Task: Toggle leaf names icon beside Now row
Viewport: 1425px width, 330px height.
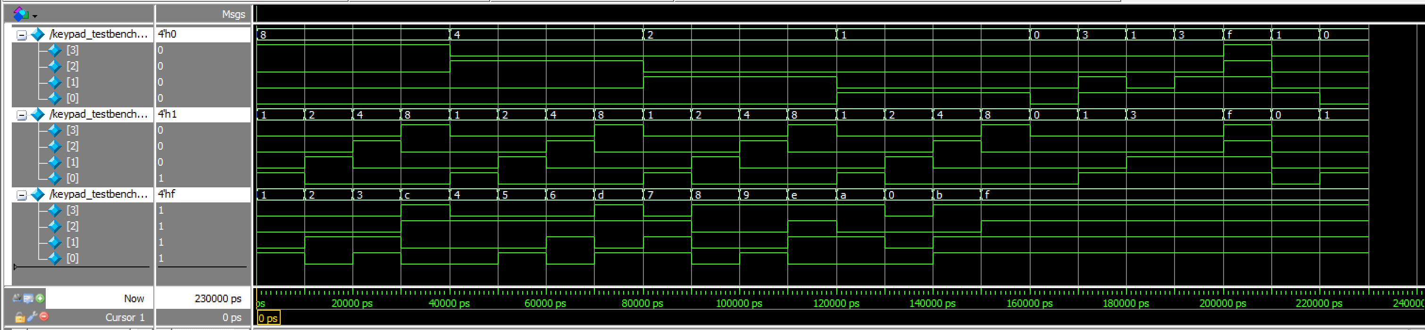Action: click(17, 298)
